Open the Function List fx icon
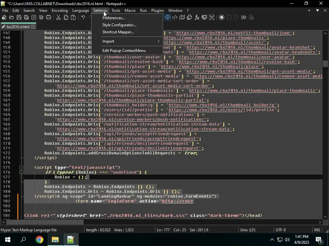Image resolution: width=329 pixels, height=246 pixels. point(197,17)
